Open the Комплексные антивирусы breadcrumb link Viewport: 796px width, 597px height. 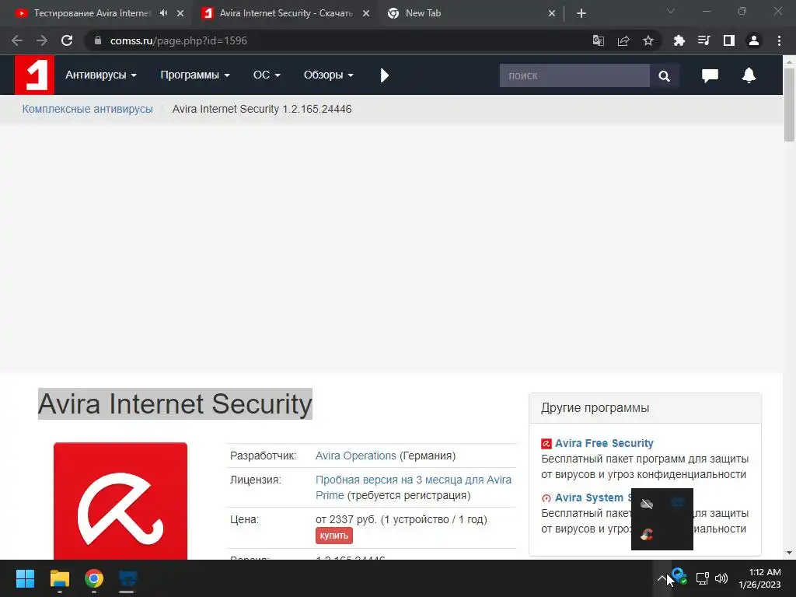(87, 109)
